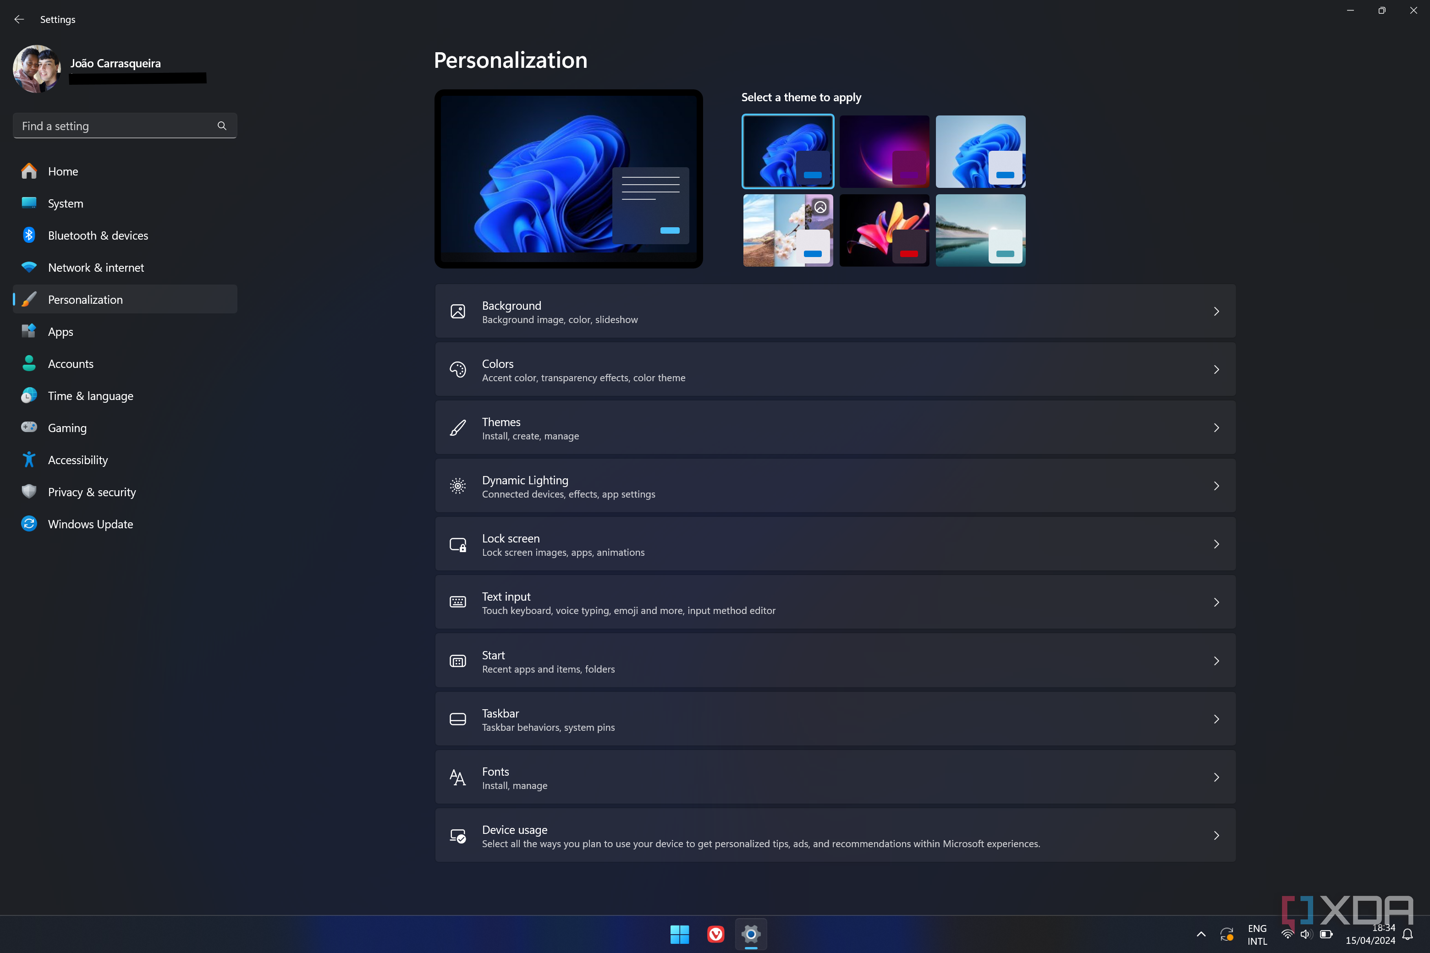Focus the Find a setting field

click(125, 126)
